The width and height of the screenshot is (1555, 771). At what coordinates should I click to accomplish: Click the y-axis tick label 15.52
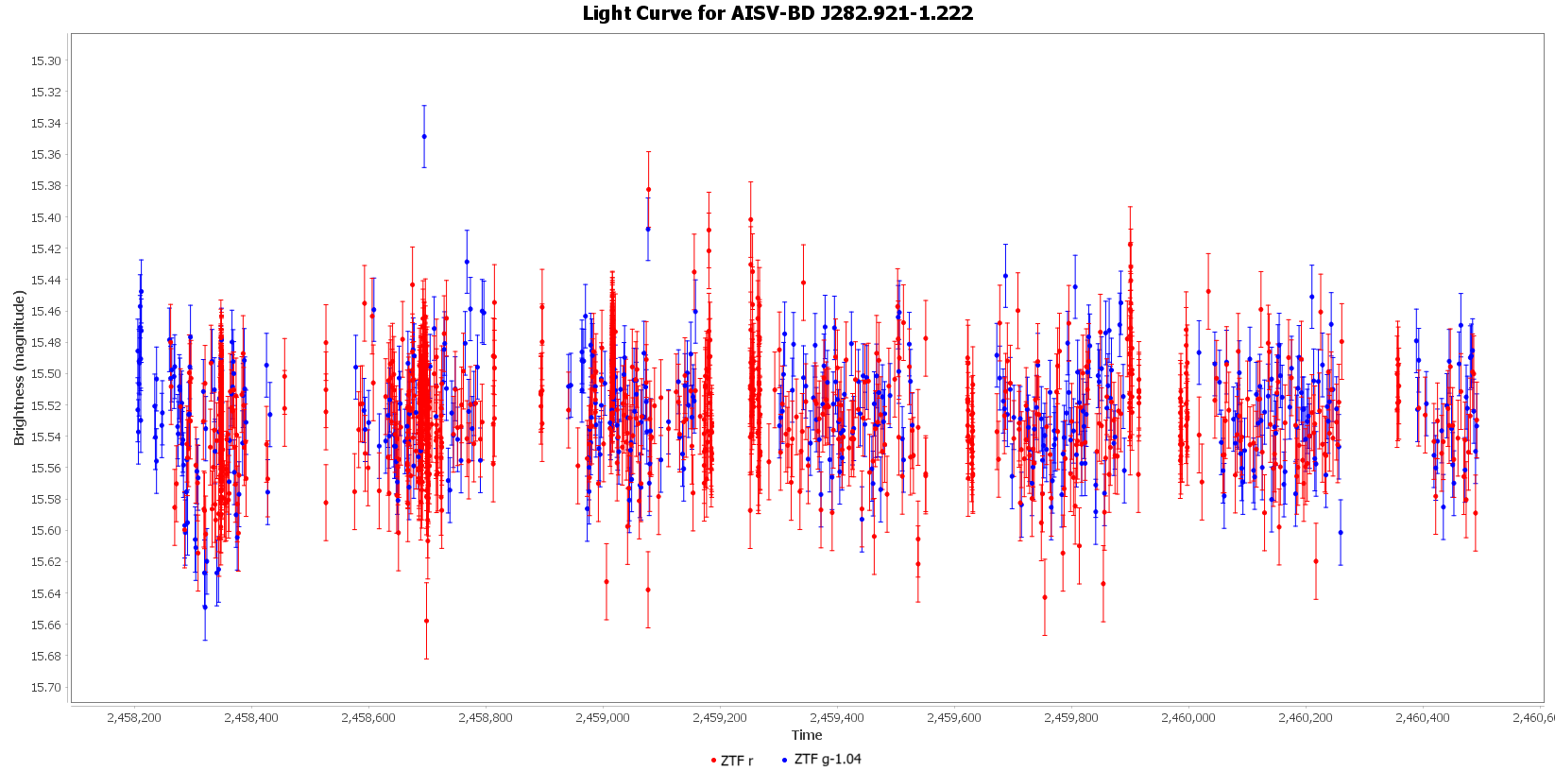click(45, 406)
